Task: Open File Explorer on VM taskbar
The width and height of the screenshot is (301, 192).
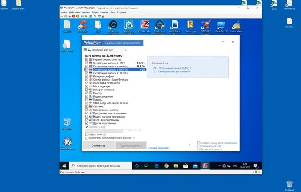Action: click(176, 166)
